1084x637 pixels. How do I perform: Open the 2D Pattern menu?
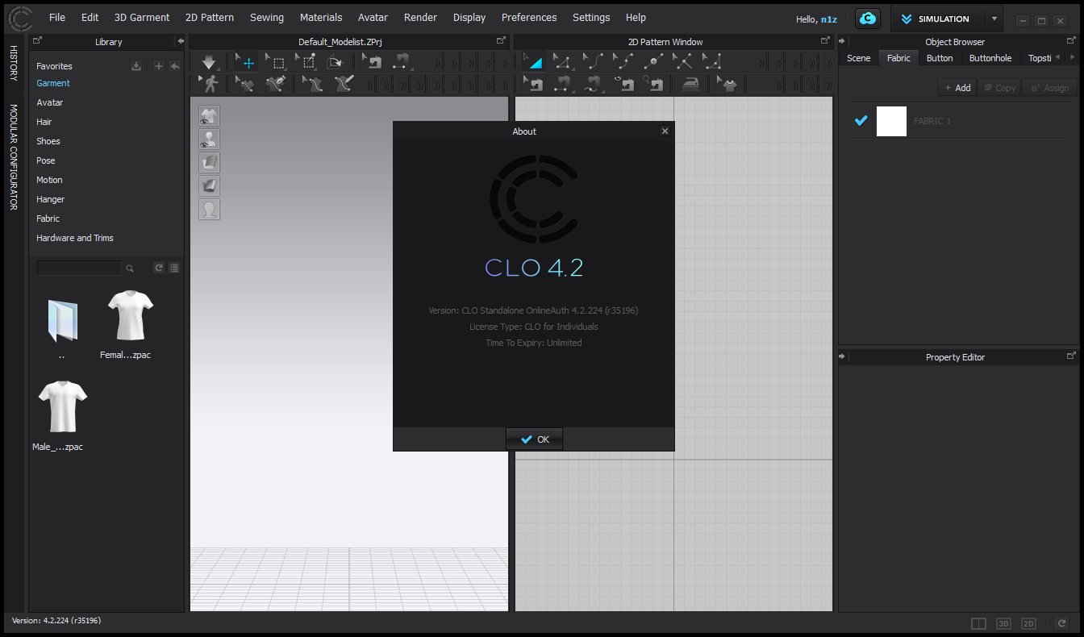(210, 17)
